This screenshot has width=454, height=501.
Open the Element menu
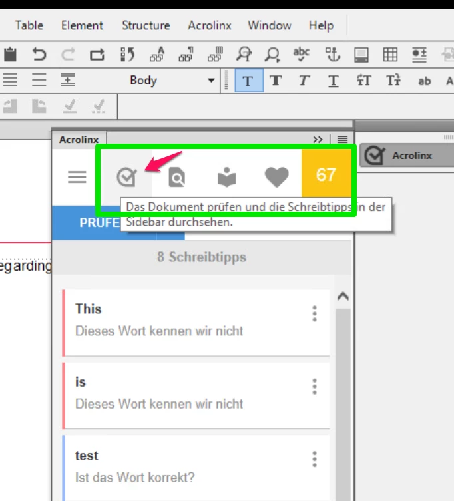(82, 25)
